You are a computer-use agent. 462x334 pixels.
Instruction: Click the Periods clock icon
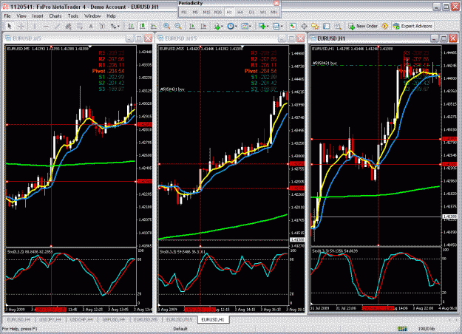coord(231,26)
